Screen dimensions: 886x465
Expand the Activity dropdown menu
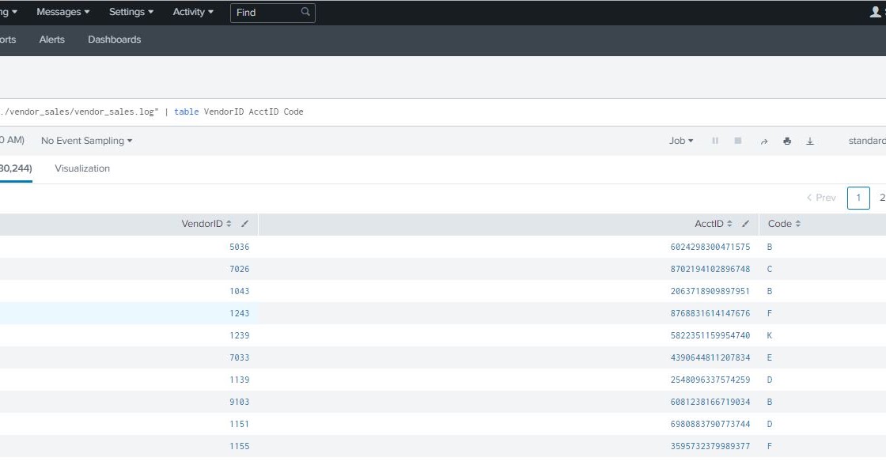click(192, 12)
